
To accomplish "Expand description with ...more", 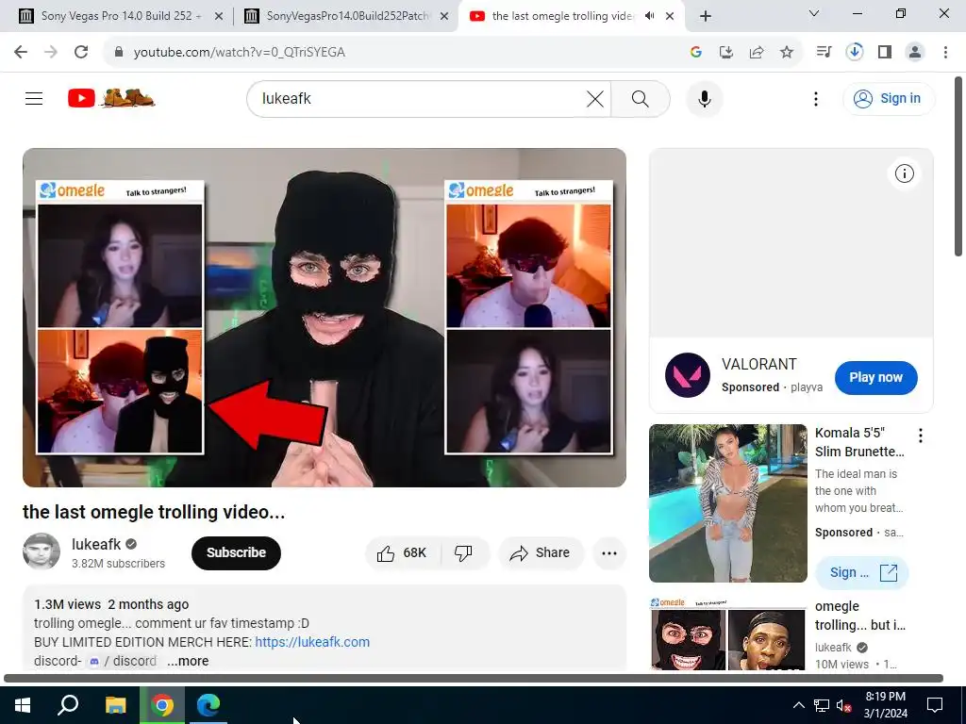I will click(x=188, y=661).
